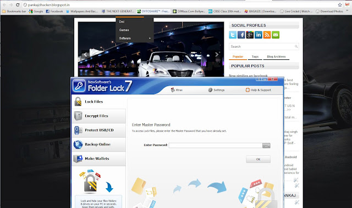The height and width of the screenshot is (208, 352).
Task: Show more bookmarks via overflow chevron
Action: 347,11
